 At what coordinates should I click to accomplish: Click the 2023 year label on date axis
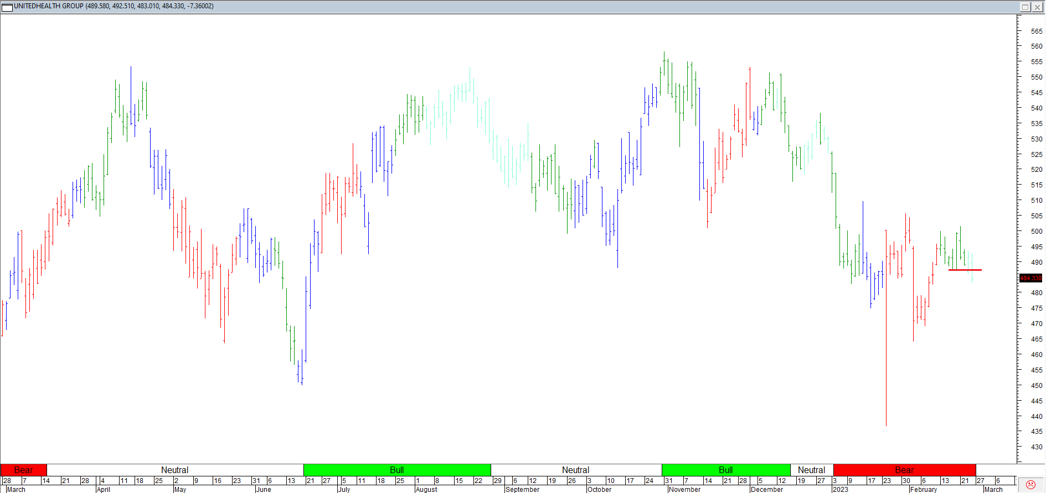tap(841, 489)
